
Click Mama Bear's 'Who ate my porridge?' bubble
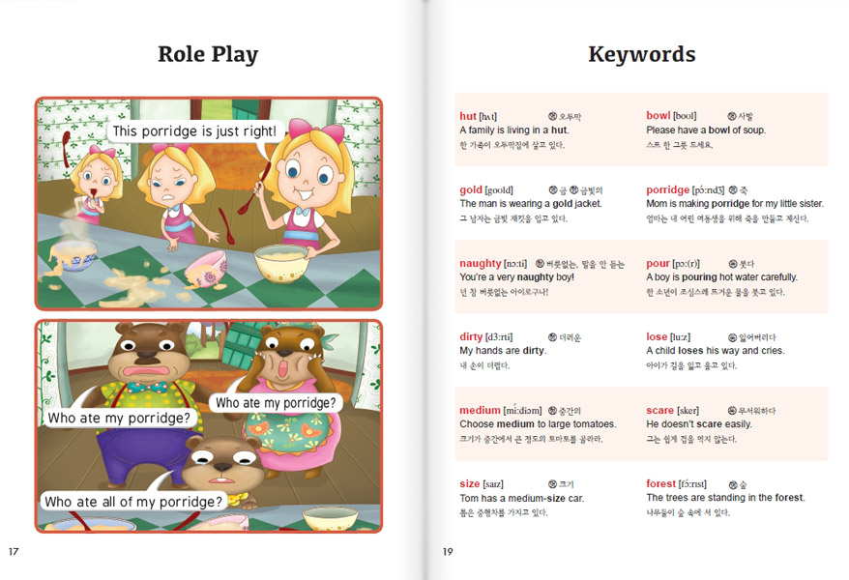tap(276, 403)
